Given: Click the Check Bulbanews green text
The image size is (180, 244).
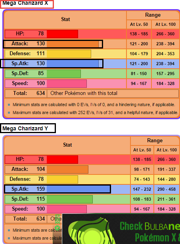Looking at the screenshot, I should pos(150,226).
